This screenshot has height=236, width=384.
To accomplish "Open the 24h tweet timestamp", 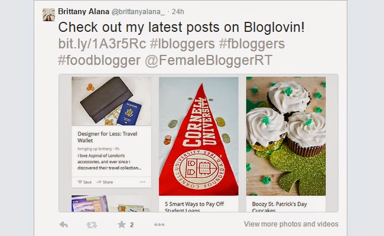I will click(x=178, y=12).
